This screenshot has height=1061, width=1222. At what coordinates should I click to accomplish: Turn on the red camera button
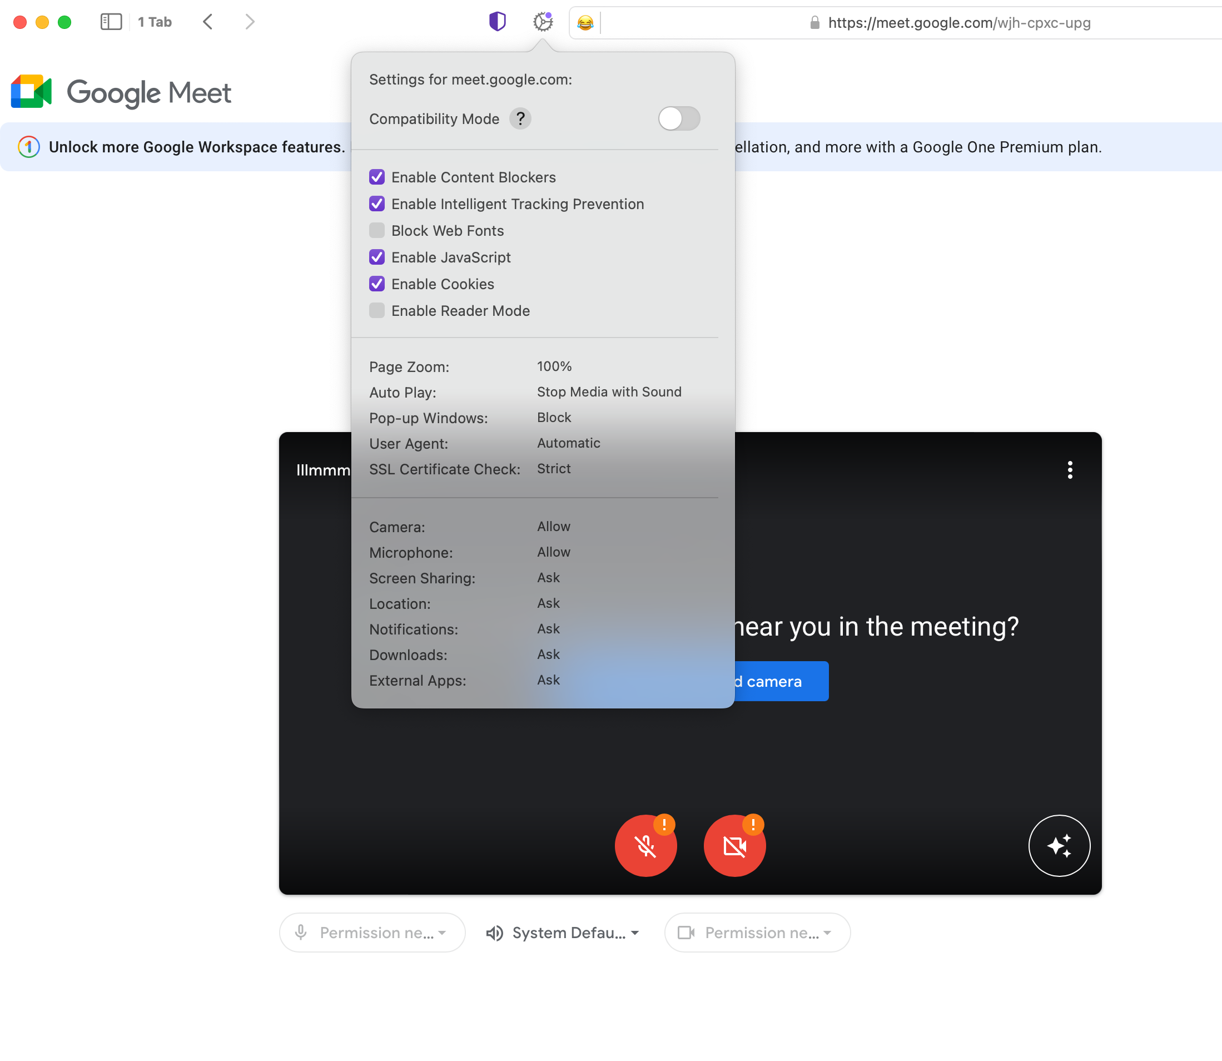point(734,845)
